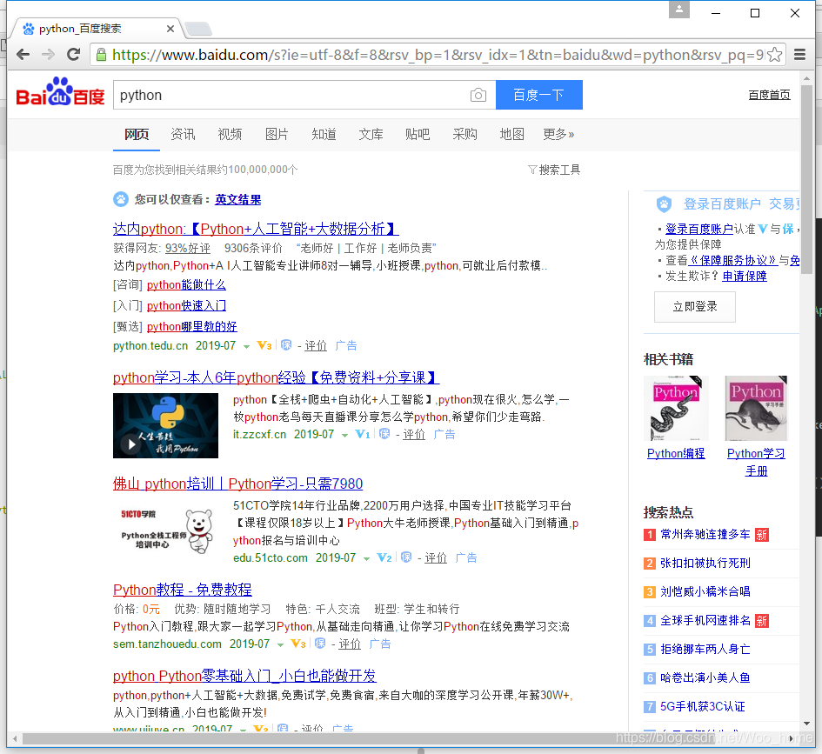Click the browser back arrow
The width and height of the screenshot is (822, 754).
coord(23,54)
